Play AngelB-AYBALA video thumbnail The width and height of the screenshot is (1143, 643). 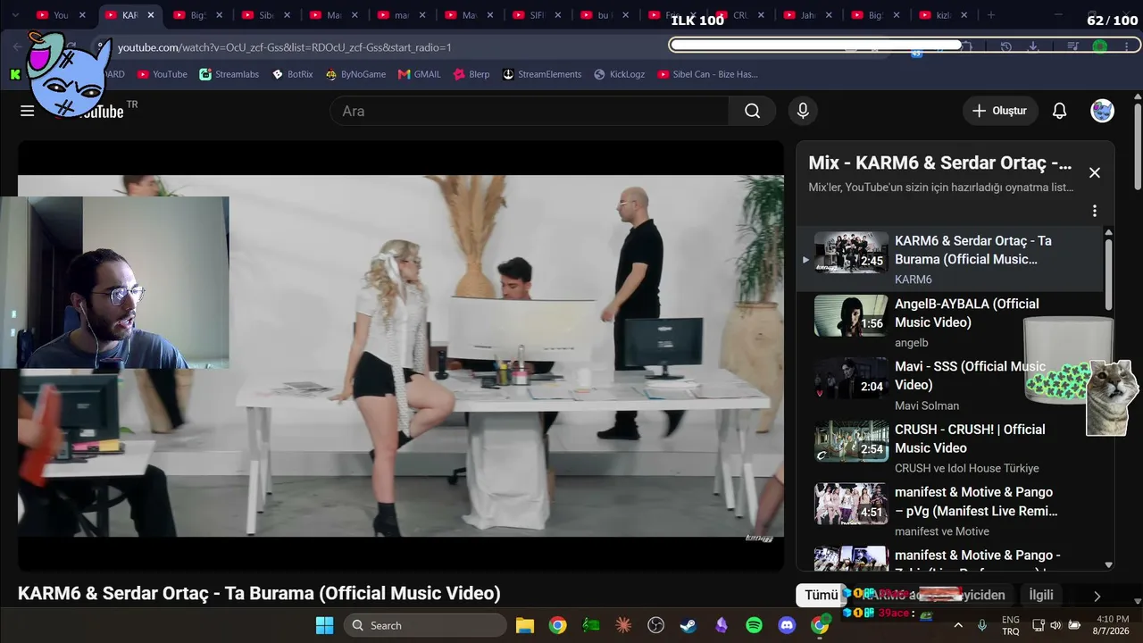pyautogui.click(x=850, y=315)
